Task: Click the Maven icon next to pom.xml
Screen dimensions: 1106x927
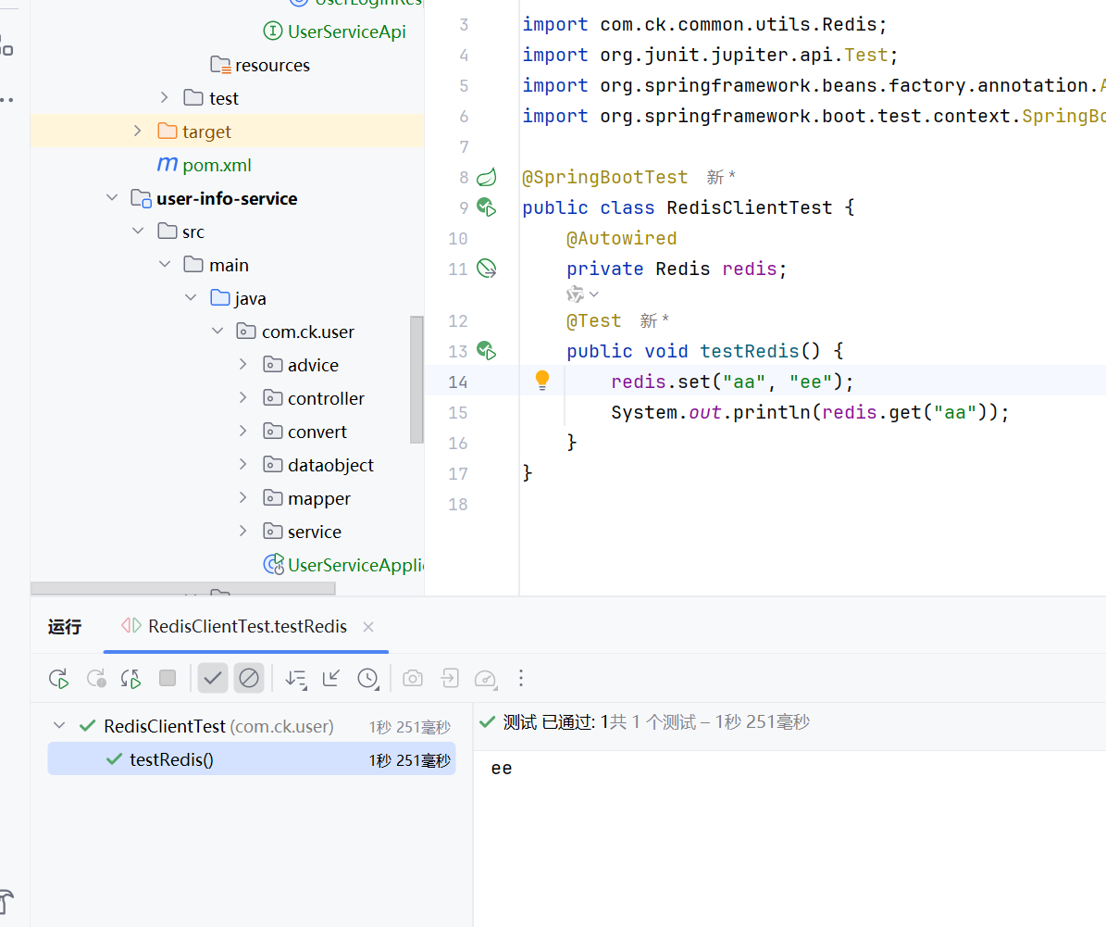Action: [168, 165]
